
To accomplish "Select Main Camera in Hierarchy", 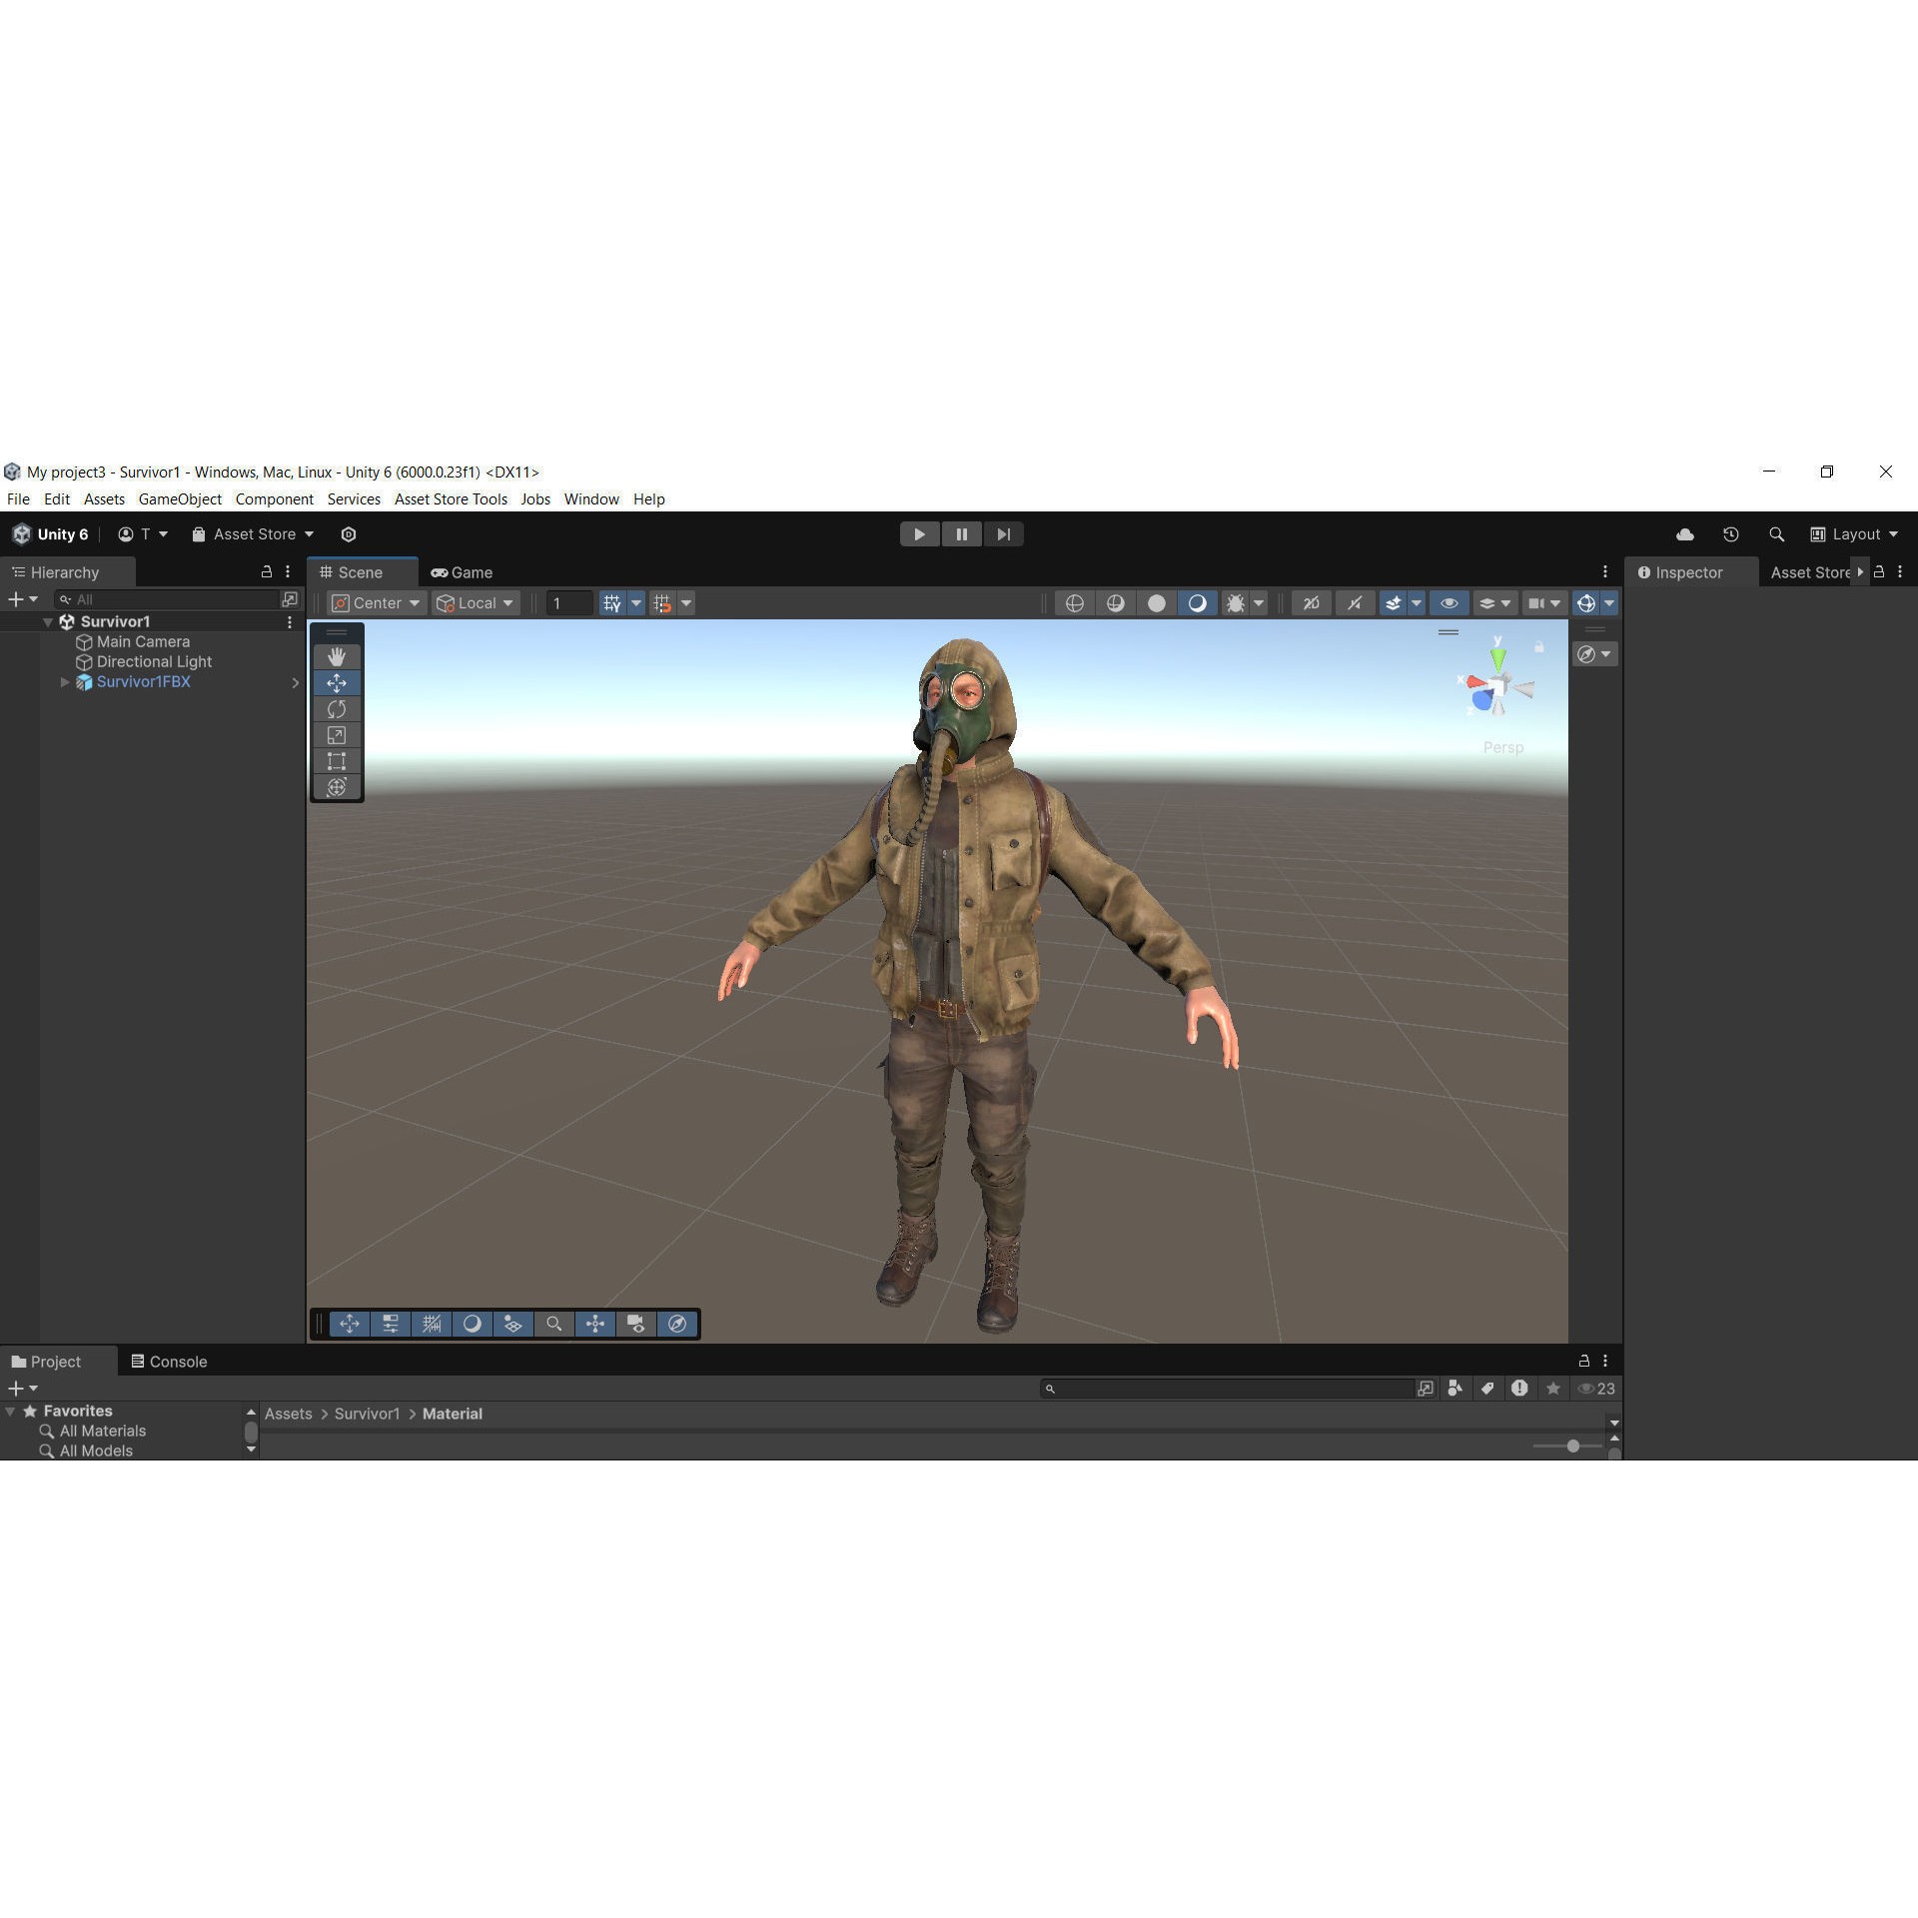I will [143, 641].
